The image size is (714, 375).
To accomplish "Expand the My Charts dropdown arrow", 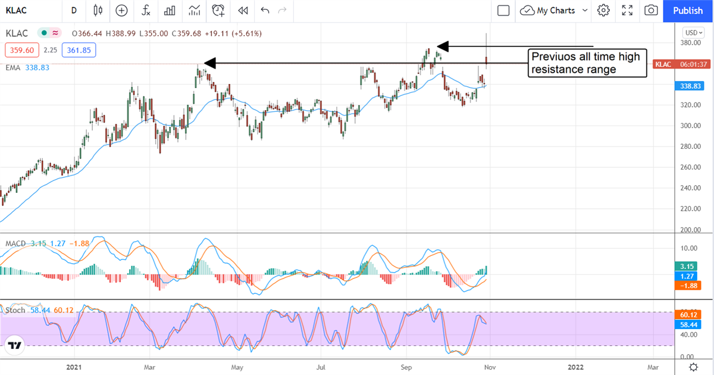I will point(584,10).
